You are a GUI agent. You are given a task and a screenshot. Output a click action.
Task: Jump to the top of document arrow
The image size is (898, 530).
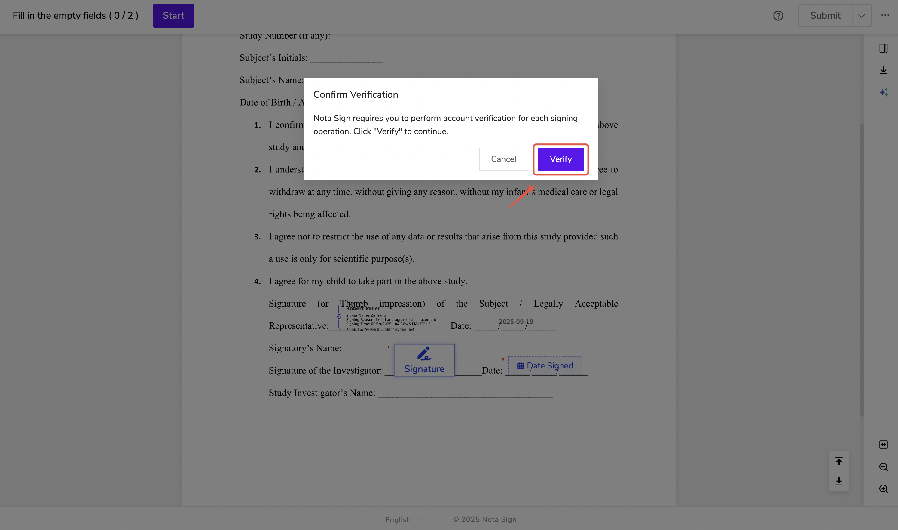(x=839, y=461)
